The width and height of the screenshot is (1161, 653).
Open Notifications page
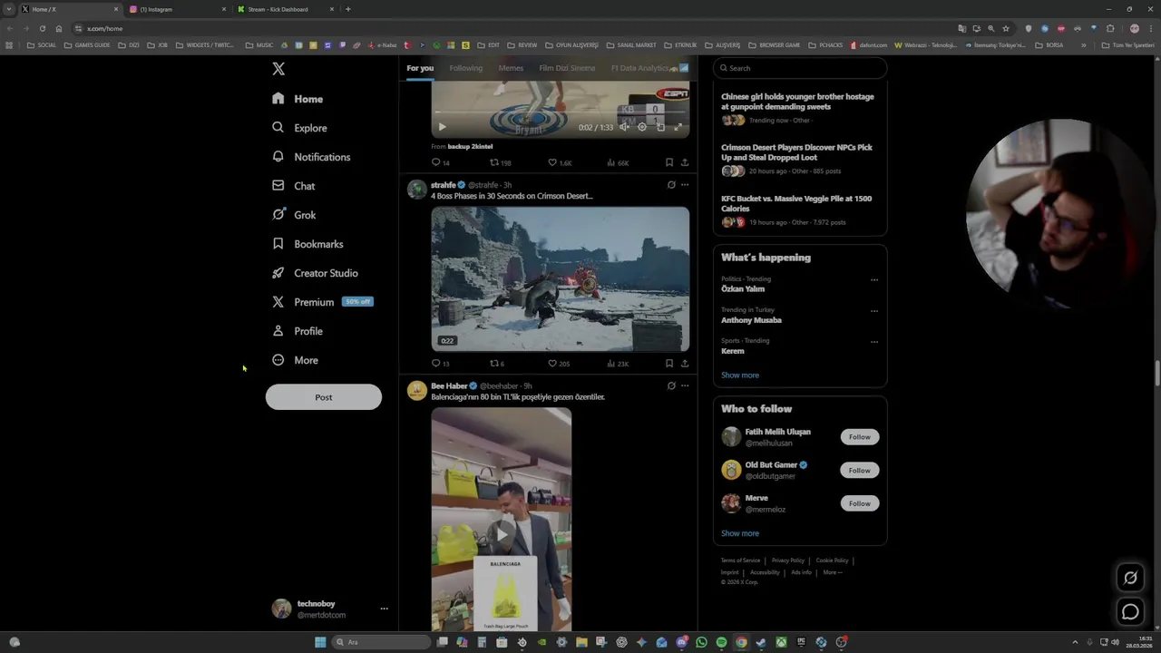pyautogui.click(x=311, y=157)
